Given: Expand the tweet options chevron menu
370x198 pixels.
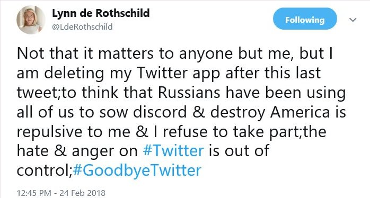Looking at the screenshot, I should (353, 20).
